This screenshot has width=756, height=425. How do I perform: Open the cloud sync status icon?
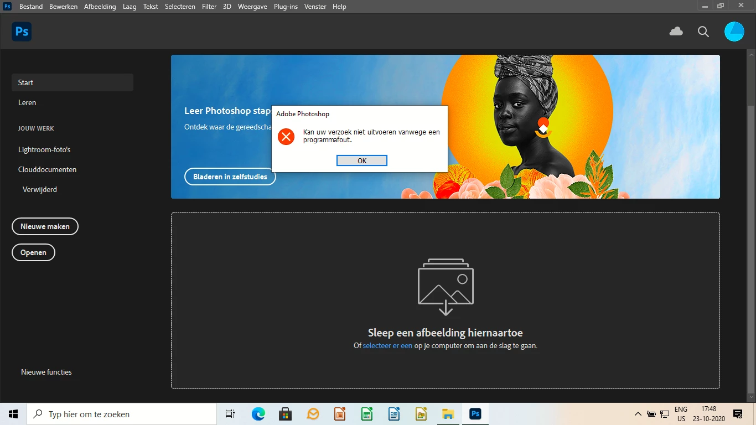tap(676, 32)
